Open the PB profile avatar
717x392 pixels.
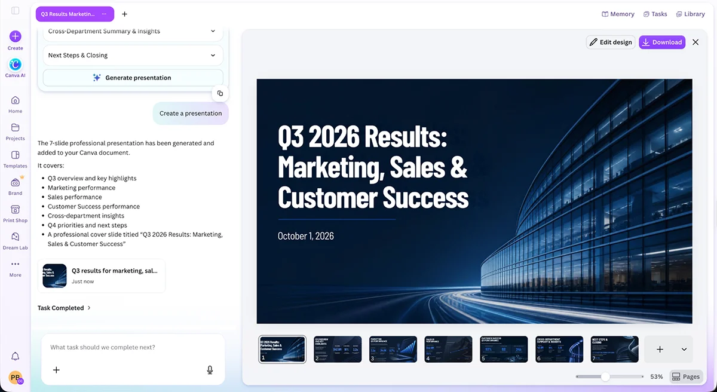click(16, 378)
